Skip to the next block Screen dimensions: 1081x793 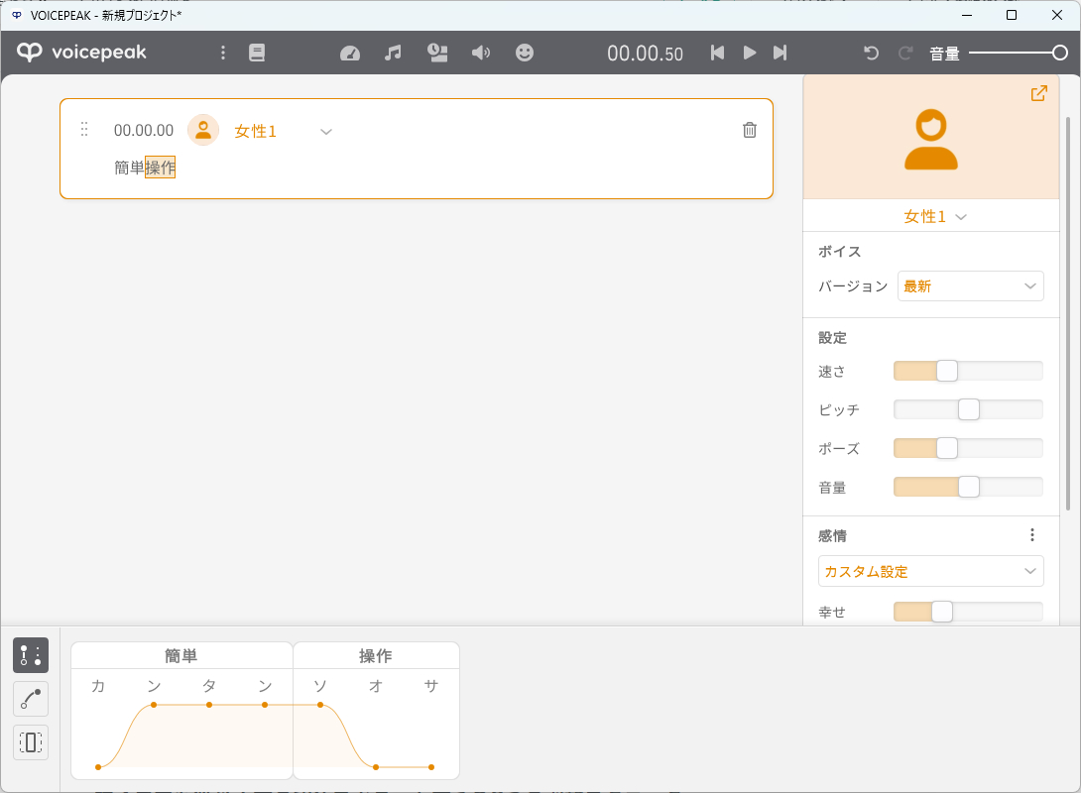pyautogui.click(x=781, y=53)
